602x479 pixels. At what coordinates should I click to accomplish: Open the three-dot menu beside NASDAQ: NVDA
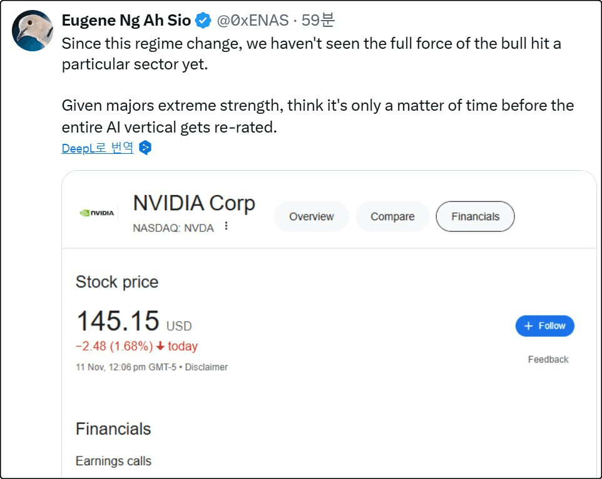(226, 226)
